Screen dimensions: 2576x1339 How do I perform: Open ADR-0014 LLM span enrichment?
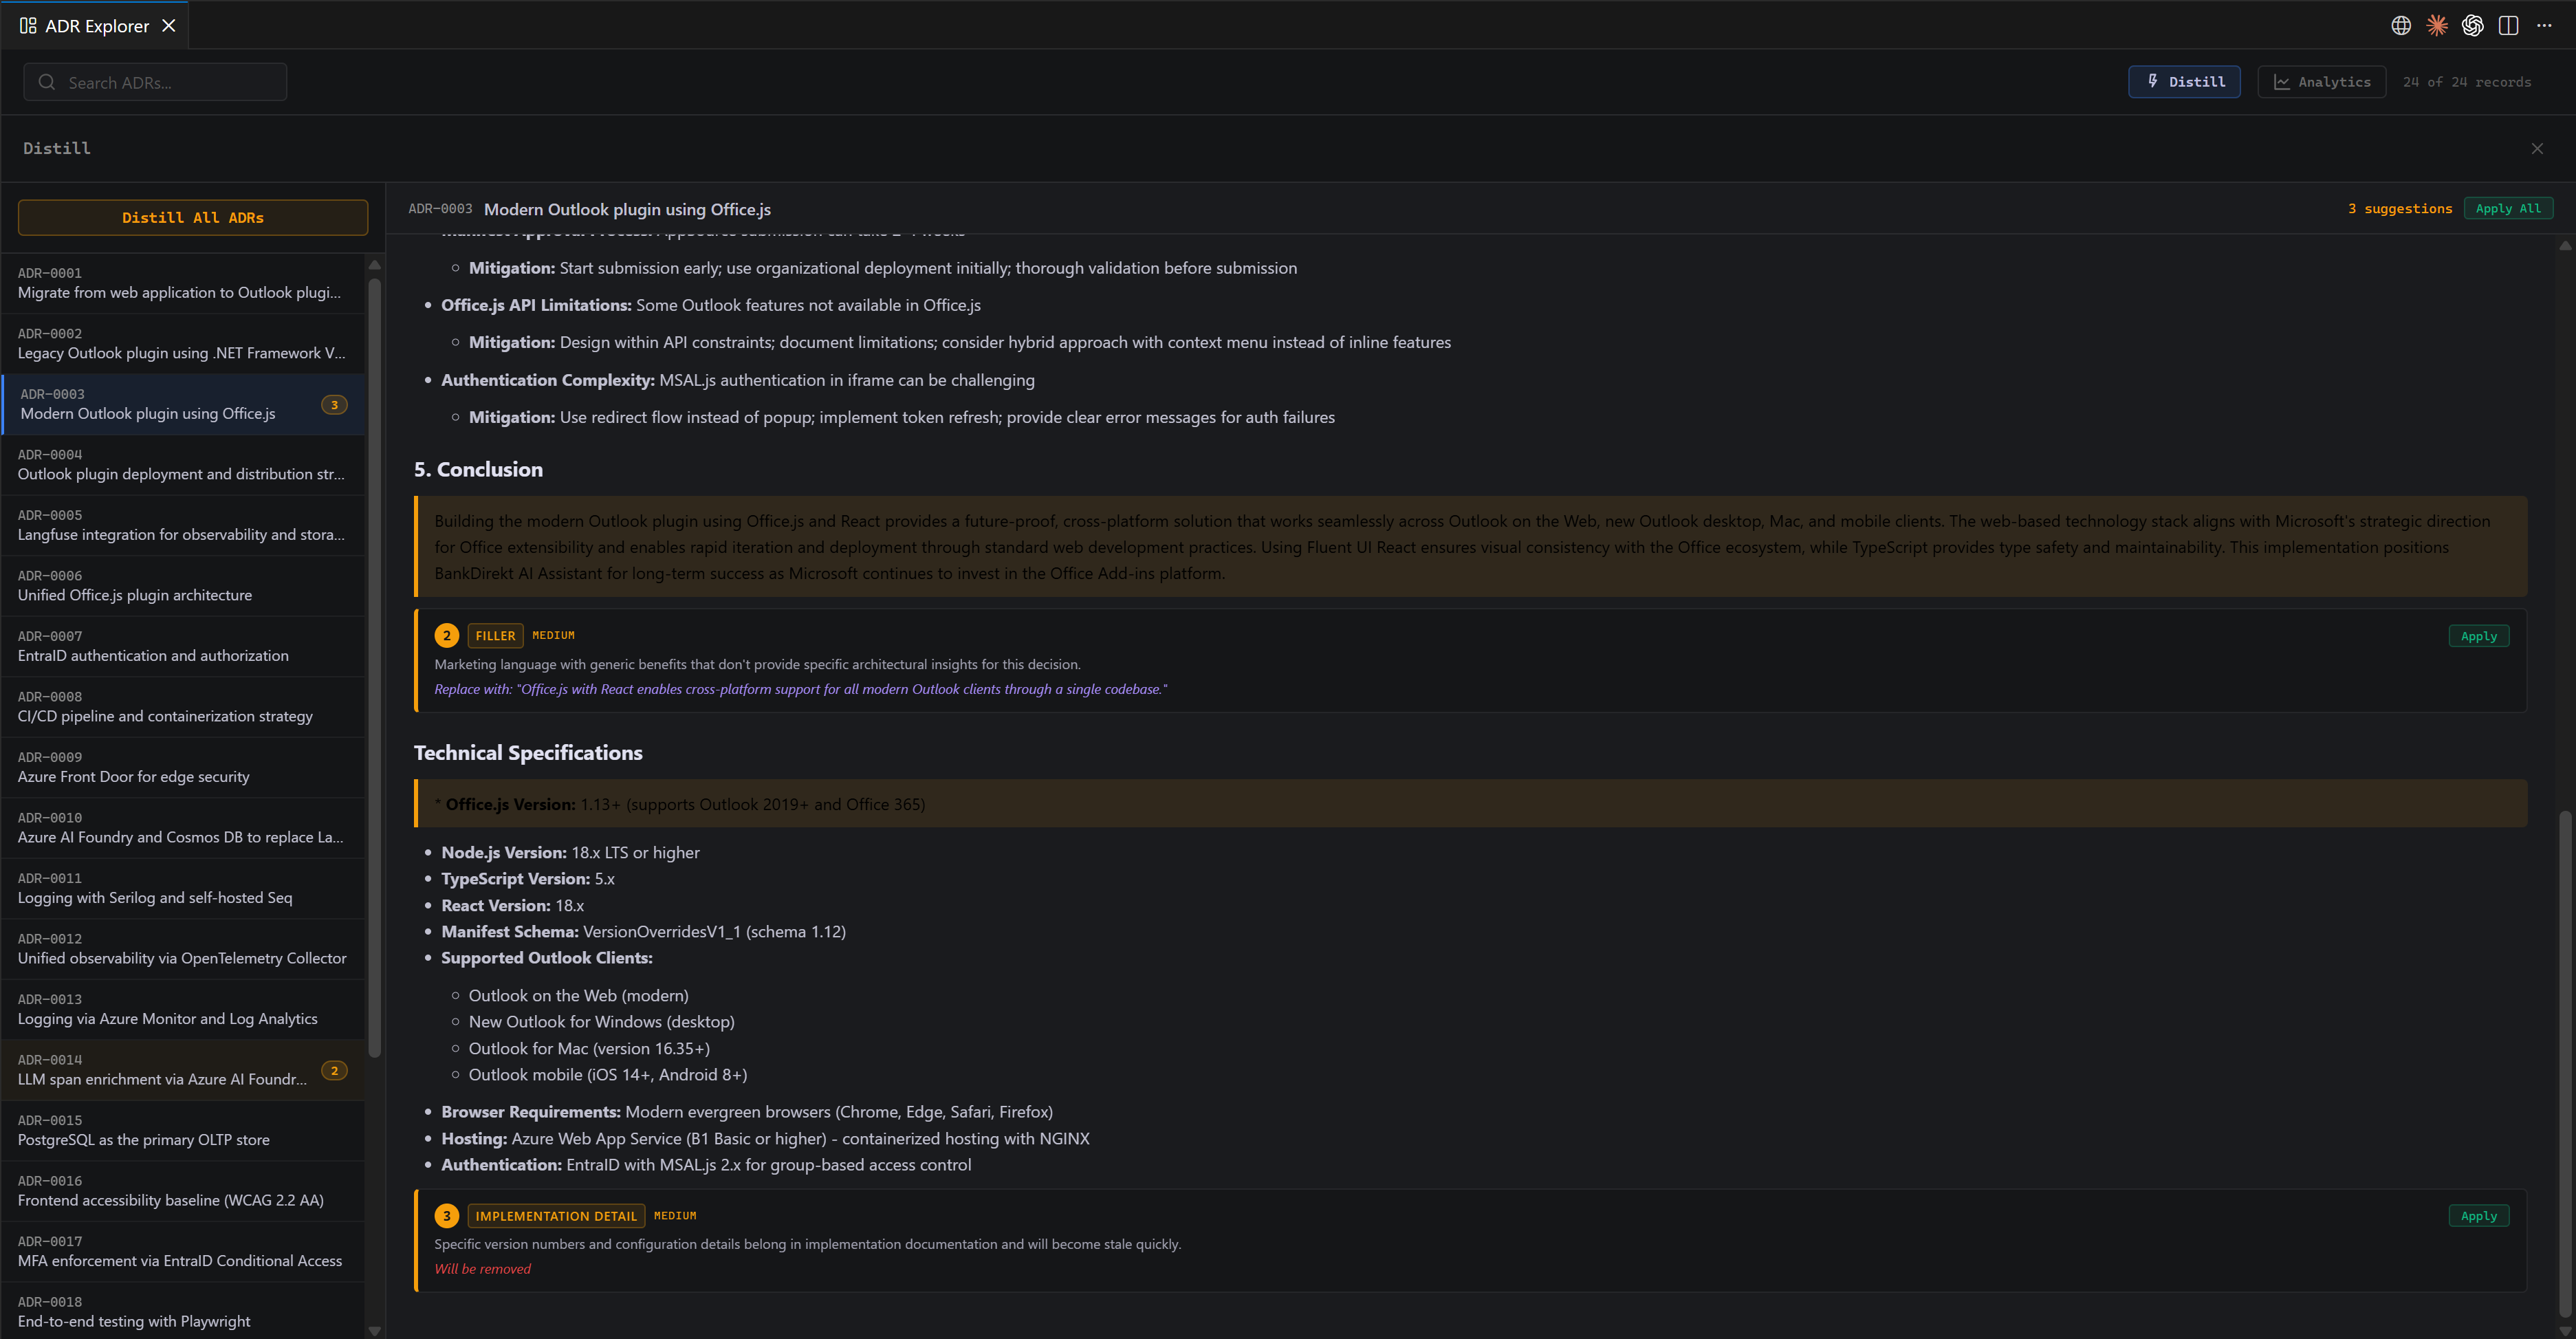coord(183,1070)
